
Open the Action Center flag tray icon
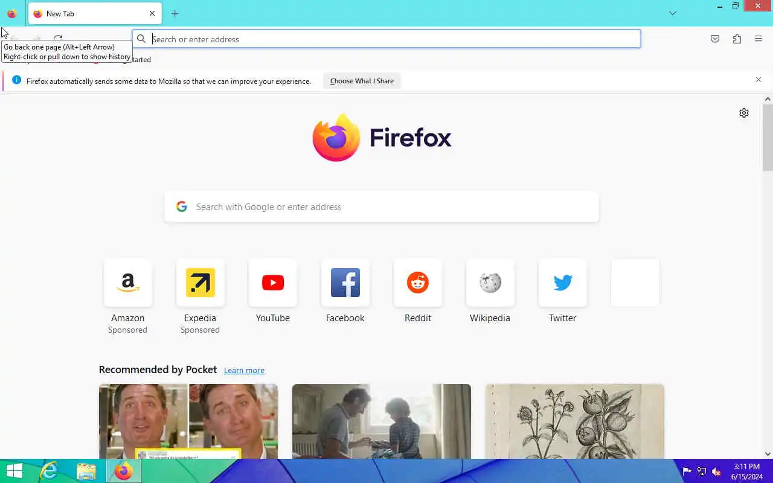click(x=687, y=472)
